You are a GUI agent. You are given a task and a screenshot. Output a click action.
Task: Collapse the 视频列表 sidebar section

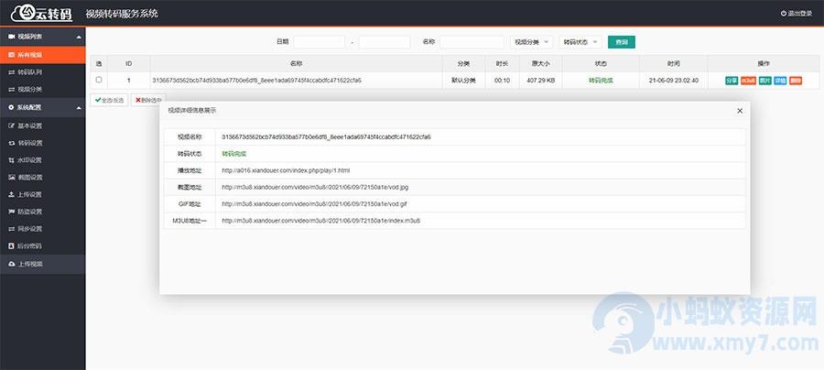[x=42, y=37]
